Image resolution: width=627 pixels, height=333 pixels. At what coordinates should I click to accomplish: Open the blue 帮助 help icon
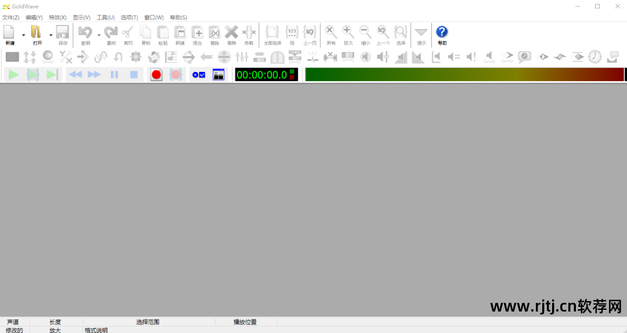(x=442, y=32)
